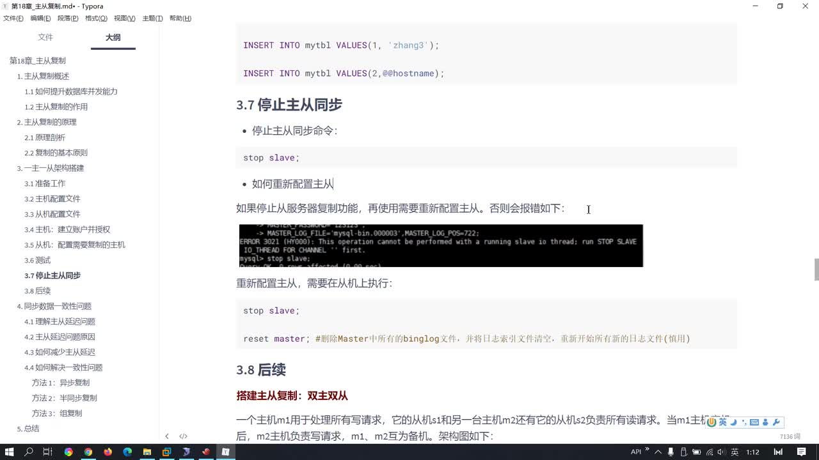The width and height of the screenshot is (819, 460).
Task: Open the 主题(T) menu
Action: pos(152,19)
